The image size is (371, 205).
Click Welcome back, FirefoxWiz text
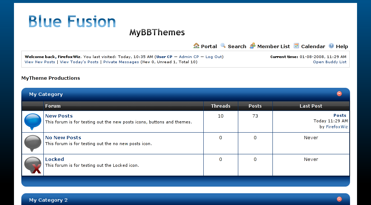tap(53, 57)
